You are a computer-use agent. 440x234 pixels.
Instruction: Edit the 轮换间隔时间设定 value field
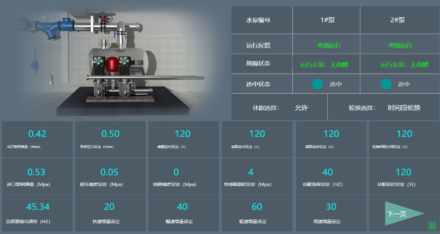point(404,134)
